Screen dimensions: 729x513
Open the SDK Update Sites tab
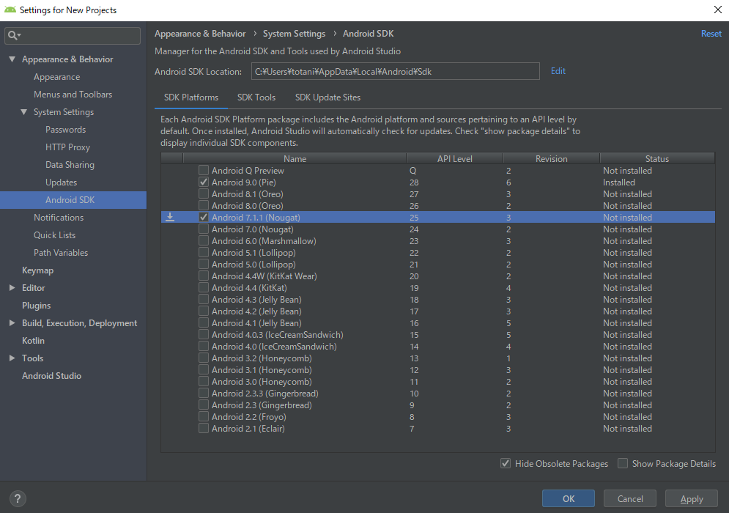(328, 97)
